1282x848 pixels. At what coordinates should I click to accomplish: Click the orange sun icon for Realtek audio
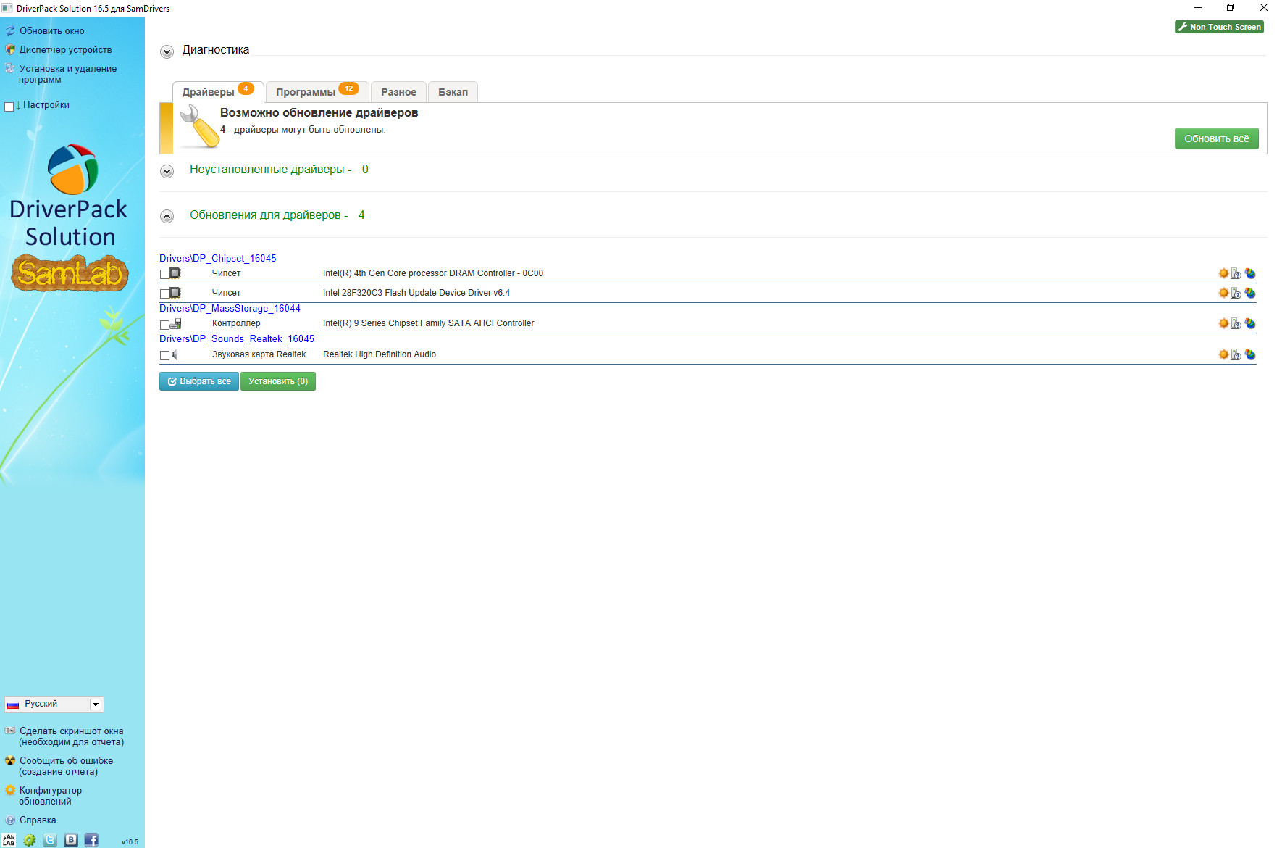pos(1223,354)
